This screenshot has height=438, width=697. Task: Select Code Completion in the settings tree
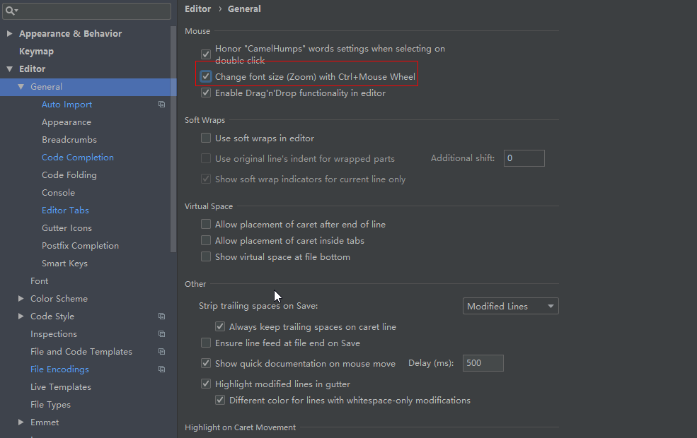click(x=77, y=158)
